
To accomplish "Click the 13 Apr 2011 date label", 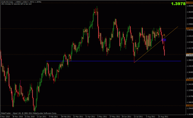I will pos(90,116).
